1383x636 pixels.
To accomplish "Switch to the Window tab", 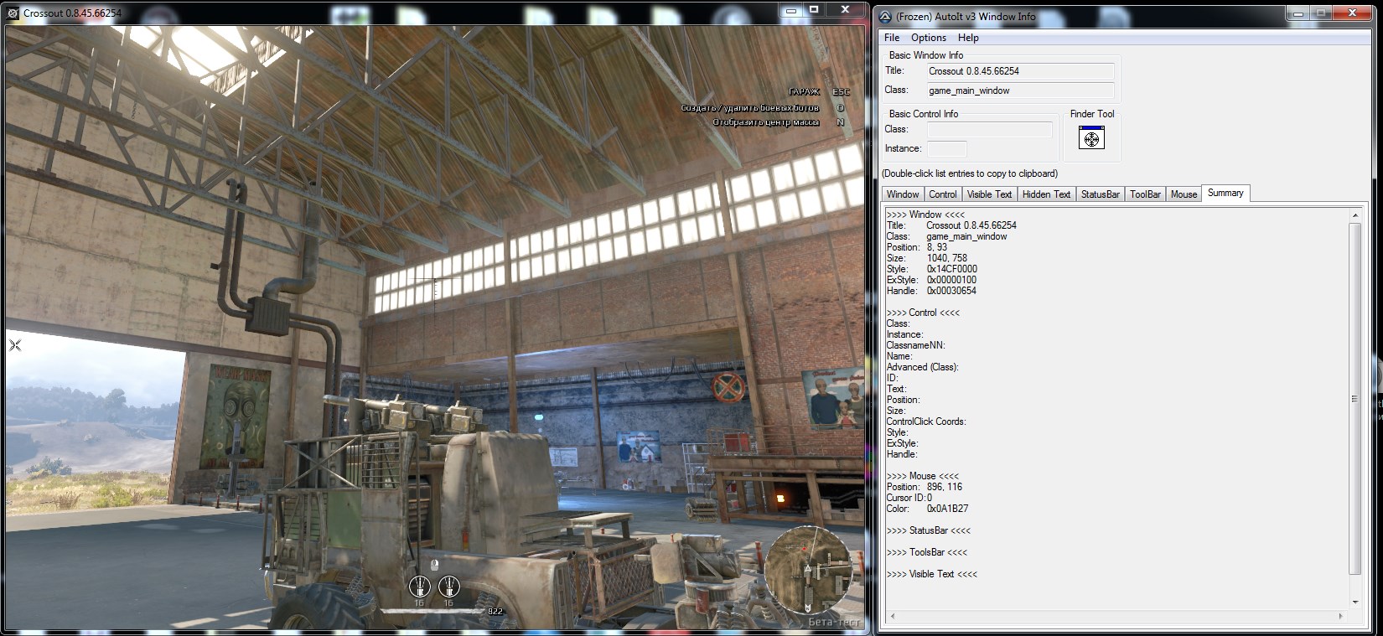I will pyautogui.click(x=903, y=194).
